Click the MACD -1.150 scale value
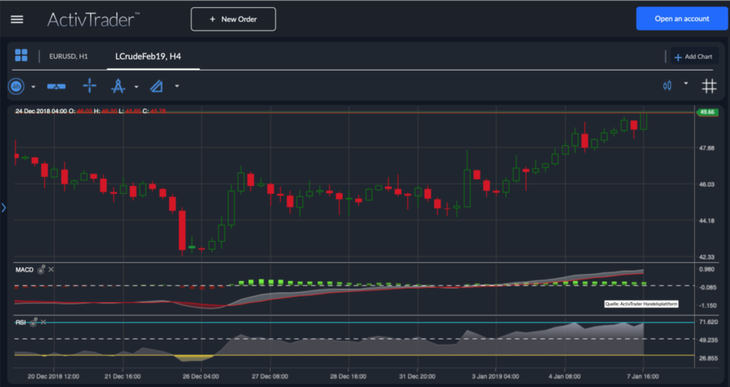Viewport: 730px width, 387px height. click(707, 305)
